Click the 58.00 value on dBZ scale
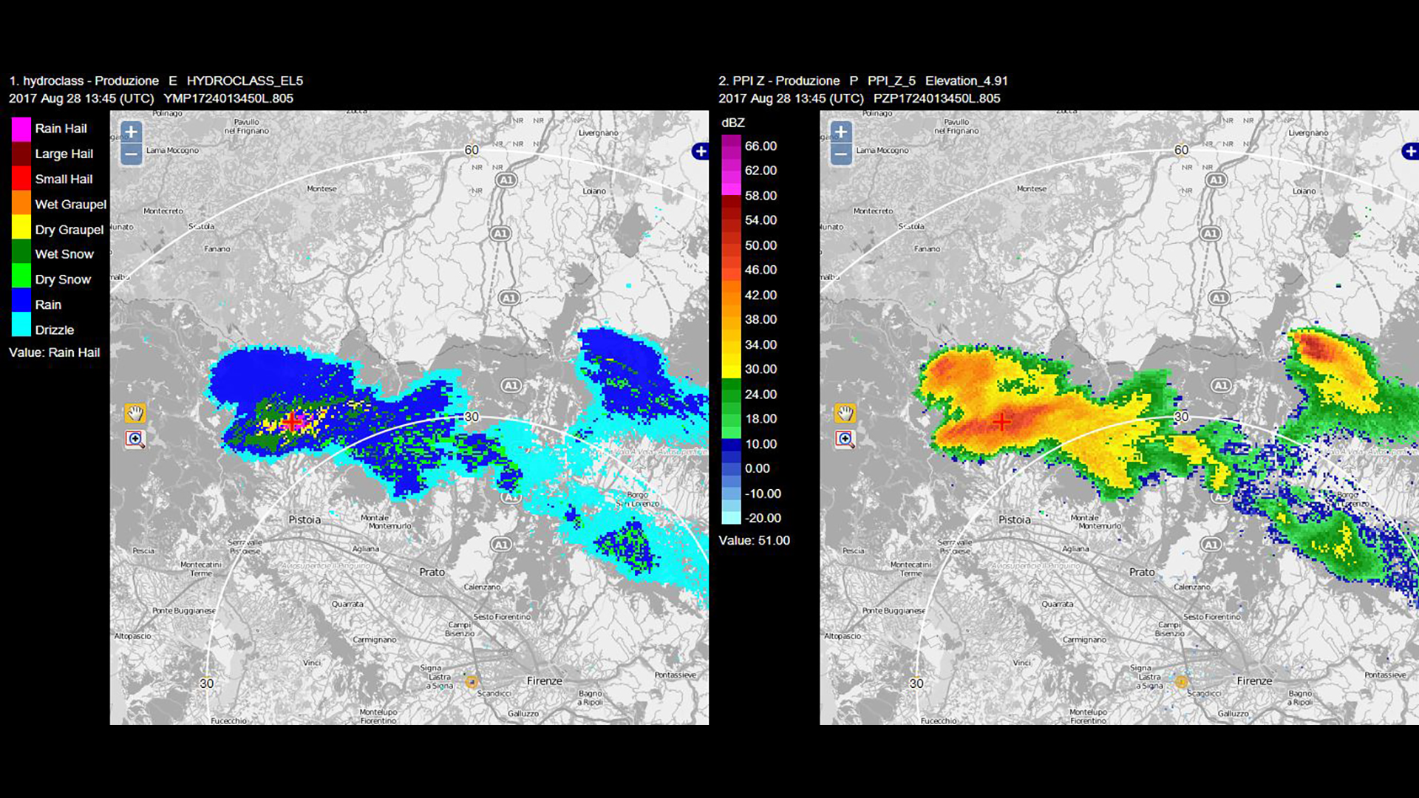Image resolution: width=1419 pixels, height=798 pixels. [x=760, y=196]
